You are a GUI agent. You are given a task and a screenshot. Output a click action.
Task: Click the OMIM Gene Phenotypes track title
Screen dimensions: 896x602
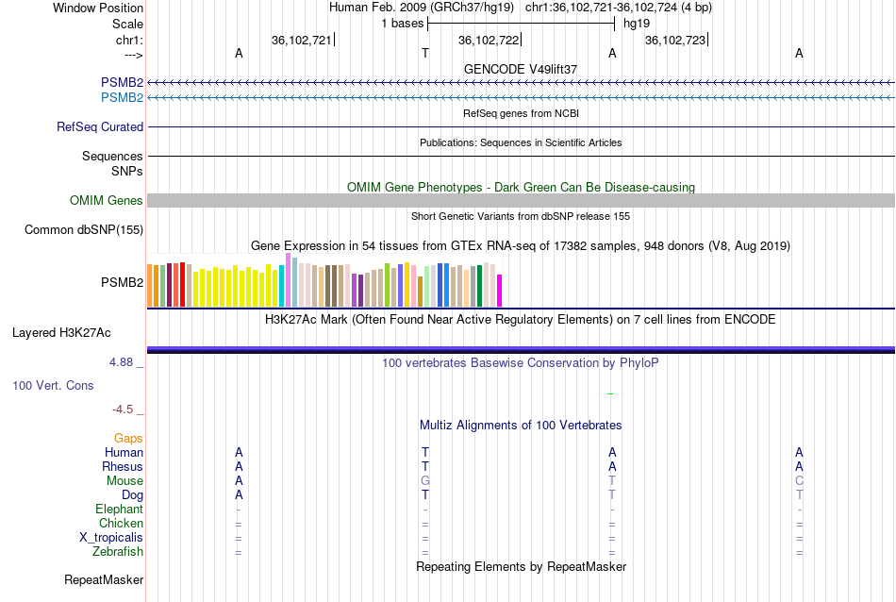point(521,187)
